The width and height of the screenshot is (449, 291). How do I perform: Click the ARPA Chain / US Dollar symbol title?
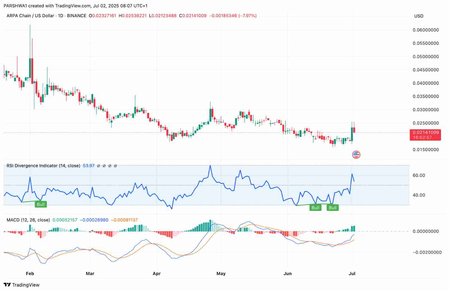(30, 16)
